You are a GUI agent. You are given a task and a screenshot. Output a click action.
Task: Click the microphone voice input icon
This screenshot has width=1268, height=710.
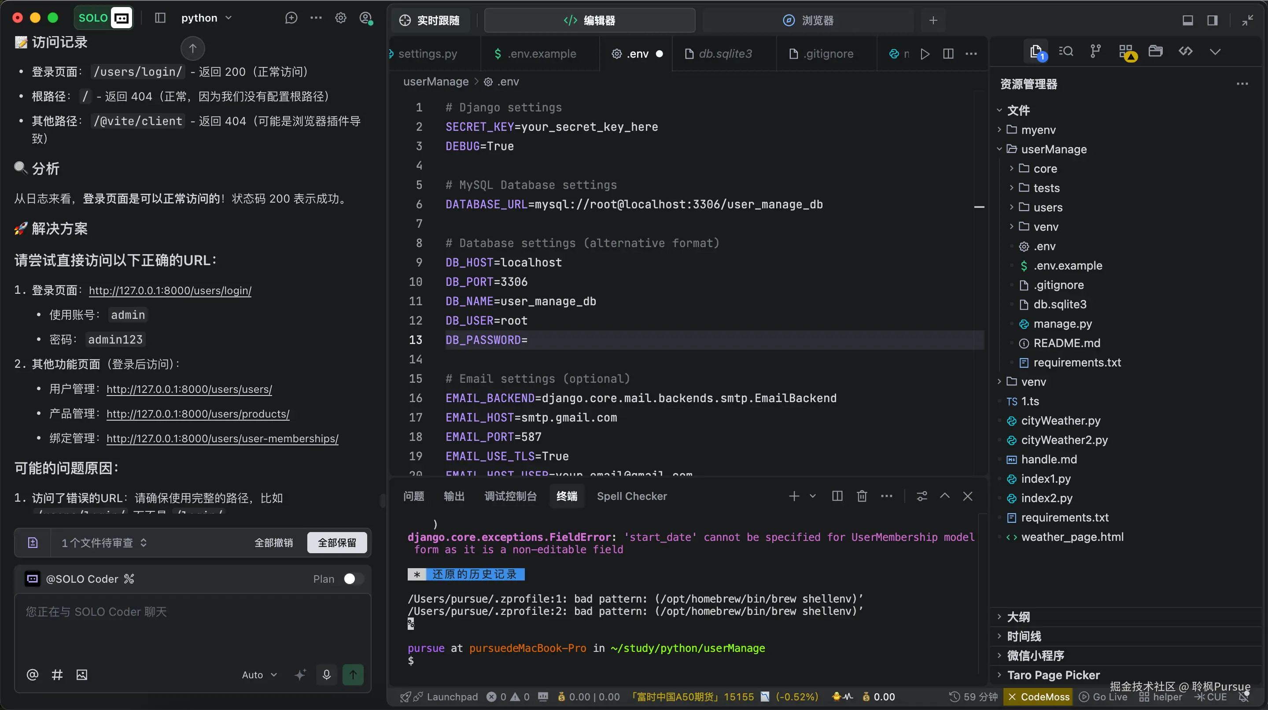click(x=326, y=674)
